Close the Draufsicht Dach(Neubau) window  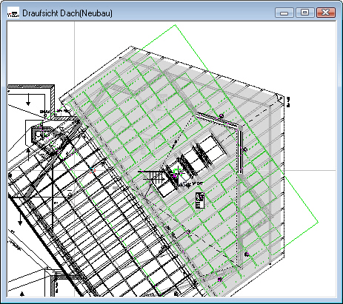click(x=326, y=13)
